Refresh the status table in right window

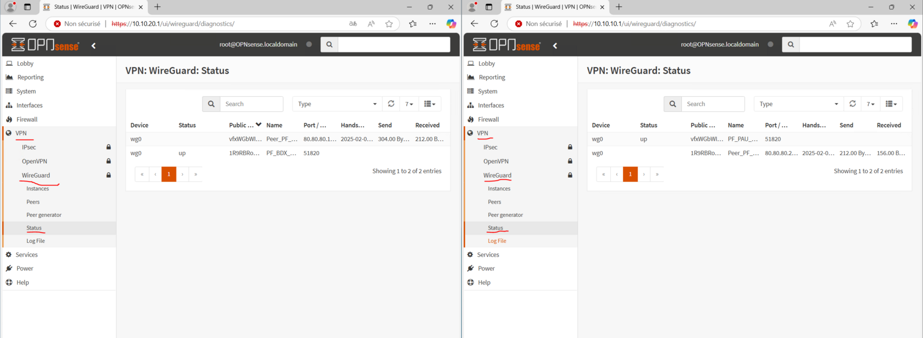[x=853, y=104]
